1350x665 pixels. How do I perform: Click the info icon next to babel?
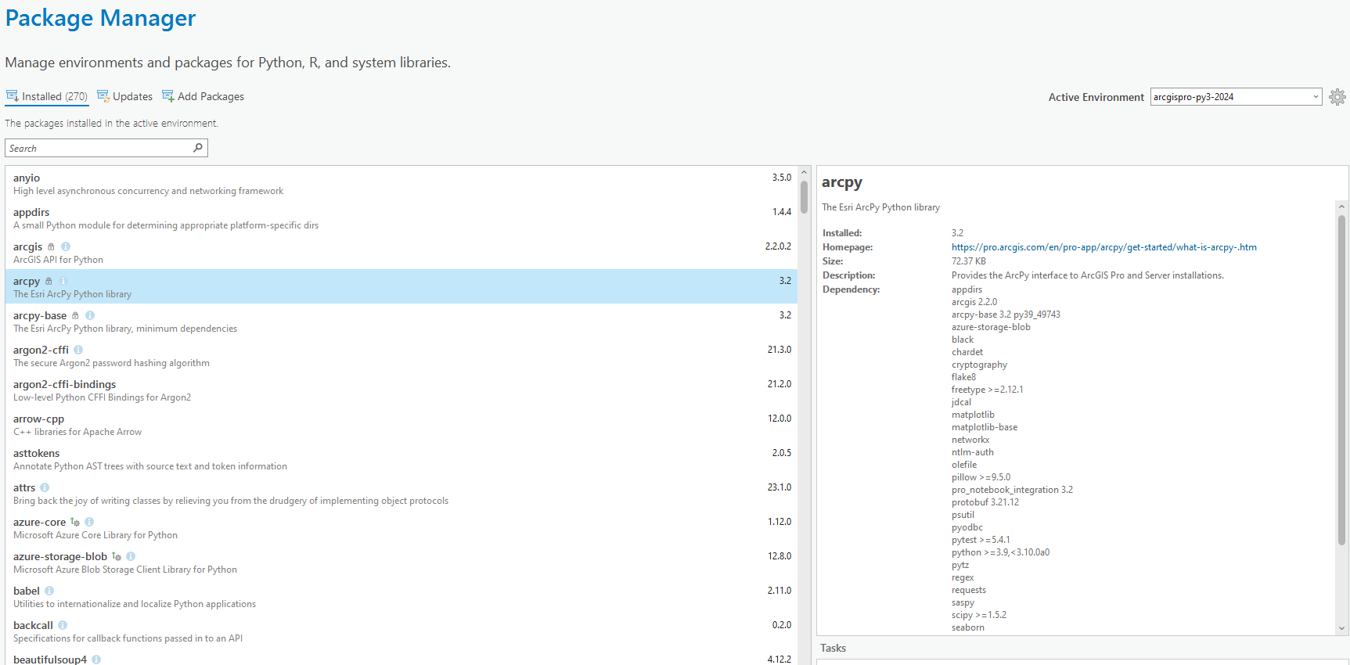(x=49, y=591)
